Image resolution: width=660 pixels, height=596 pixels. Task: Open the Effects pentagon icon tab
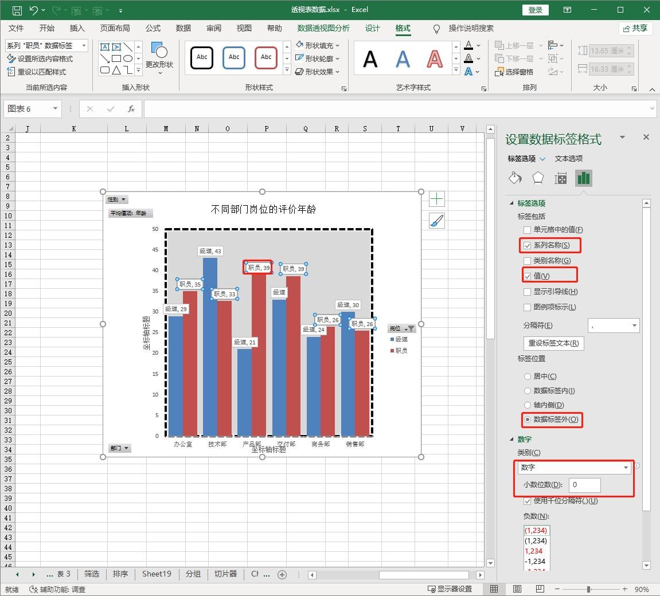[538, 178]
